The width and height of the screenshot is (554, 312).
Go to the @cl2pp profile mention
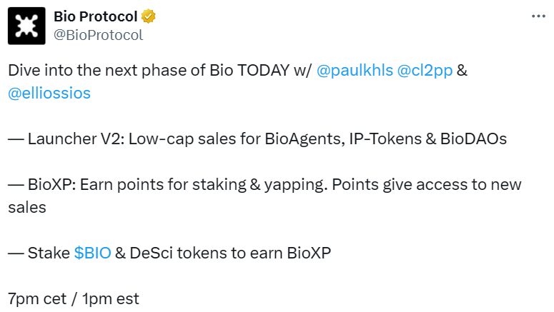coord(425,72)
